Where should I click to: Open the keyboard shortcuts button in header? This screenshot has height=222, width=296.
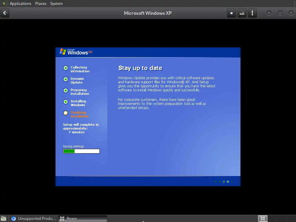(x=242, y=13)
